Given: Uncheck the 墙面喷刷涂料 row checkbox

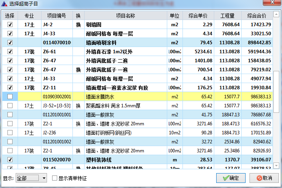Looking at the screenshot, I should coord(10,42).
